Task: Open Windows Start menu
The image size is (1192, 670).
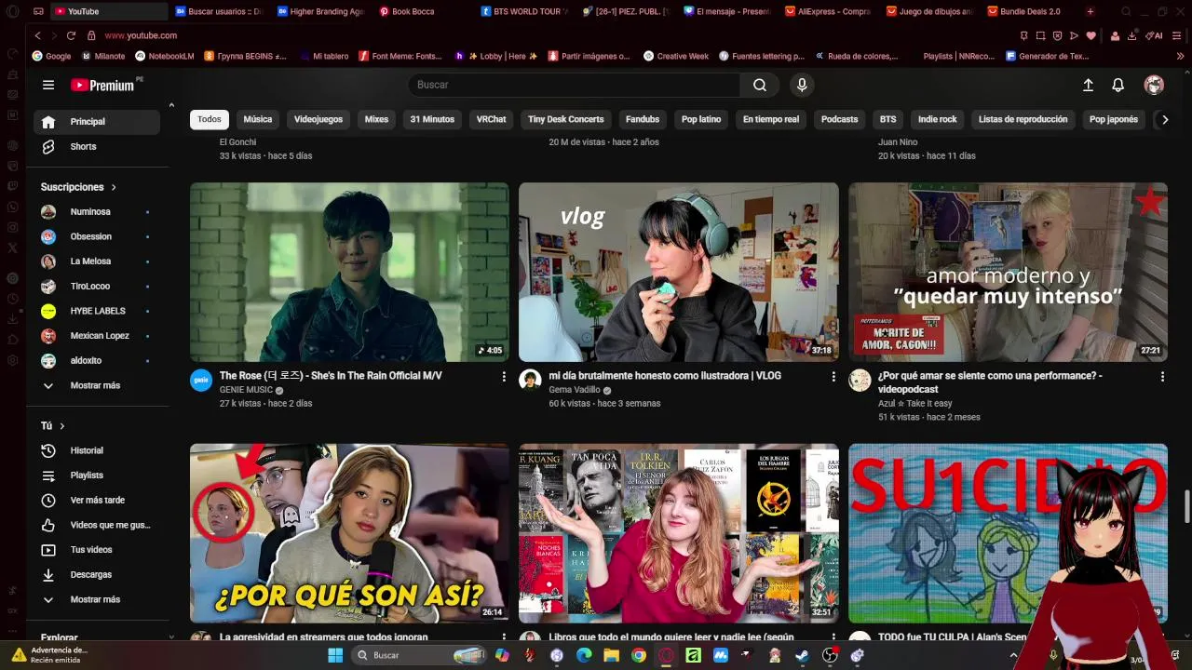Action: [x=335, y=655]
